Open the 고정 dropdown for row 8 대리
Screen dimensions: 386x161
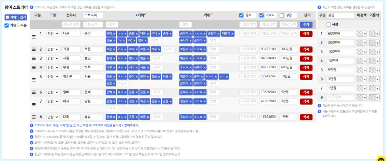pyautogui.click(x=53, y=117)
